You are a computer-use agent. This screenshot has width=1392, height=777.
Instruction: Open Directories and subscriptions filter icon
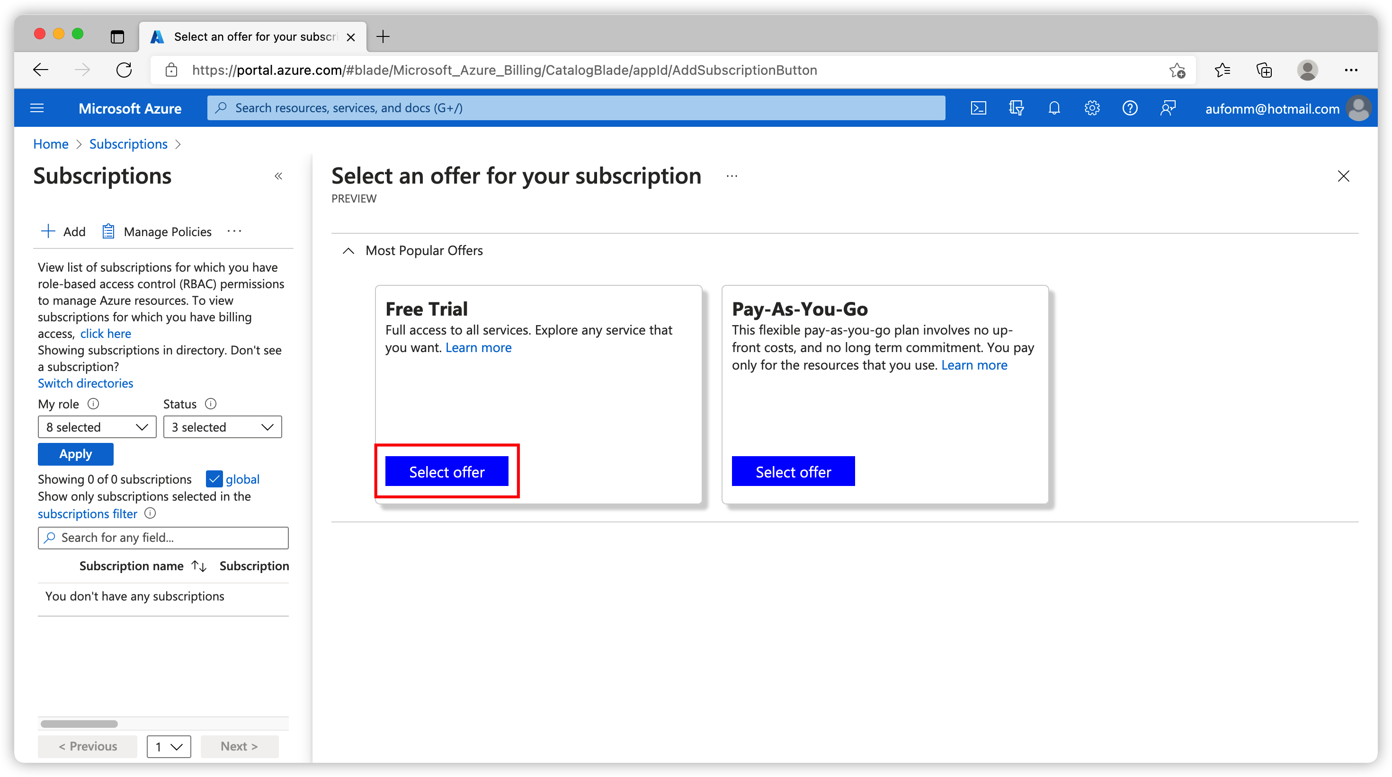click(x=1016, y=108)
